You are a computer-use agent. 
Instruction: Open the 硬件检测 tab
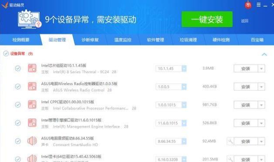(x=221, y=40)
